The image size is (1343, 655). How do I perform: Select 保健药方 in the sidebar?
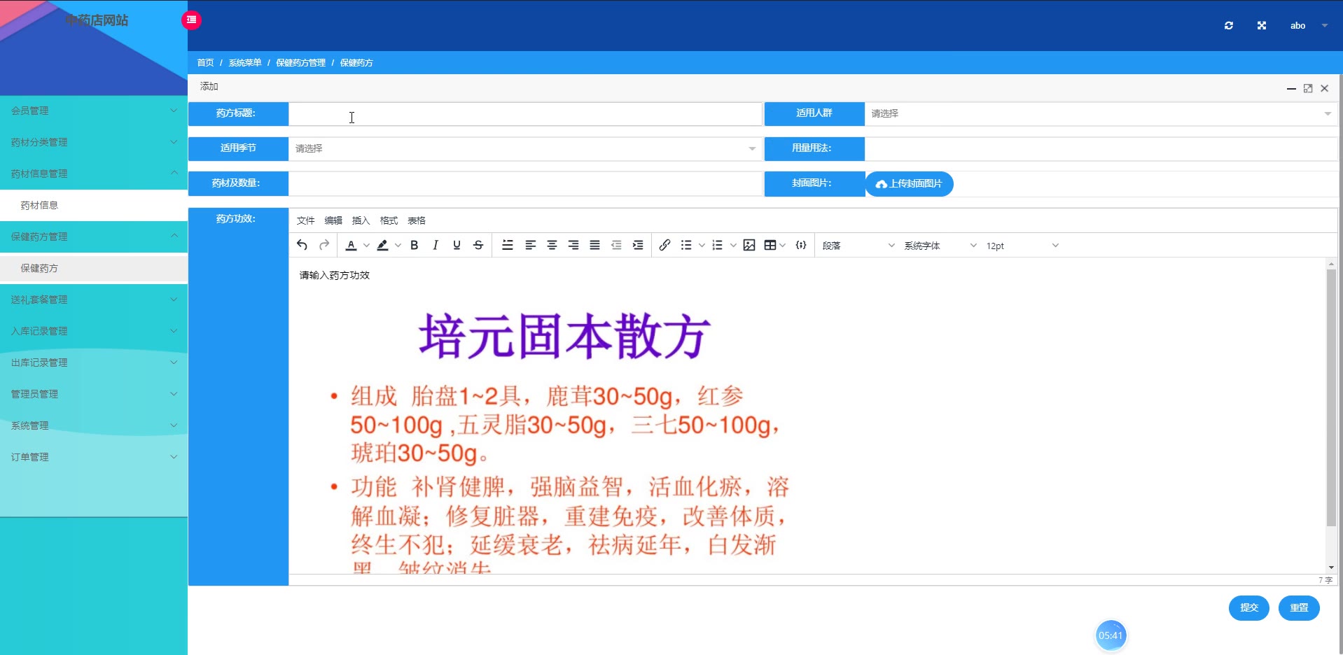coord(94,268)
